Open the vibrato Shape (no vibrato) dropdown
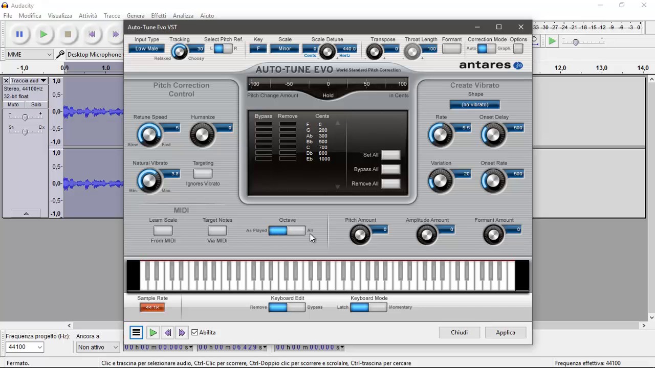This screenshot has height=368, width=655. tap(475, 105)
